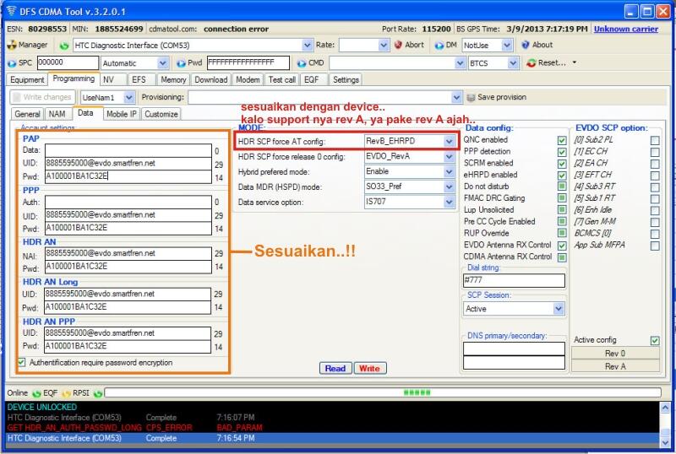Image resolution: width=676 pixels, height=454 pixels.
Task: Click the DM mode icon
Action: coord(439,46)
